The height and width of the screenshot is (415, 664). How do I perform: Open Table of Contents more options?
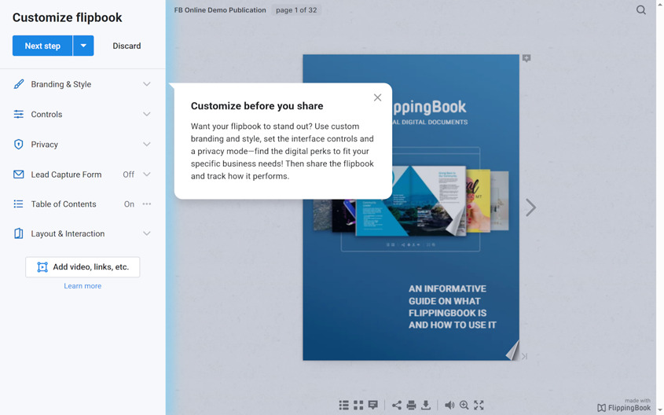click(146, 204)
